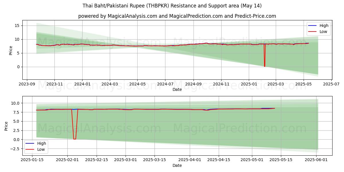
Task: Click the '15' tick on top y-axis
Action: (17, 26)
